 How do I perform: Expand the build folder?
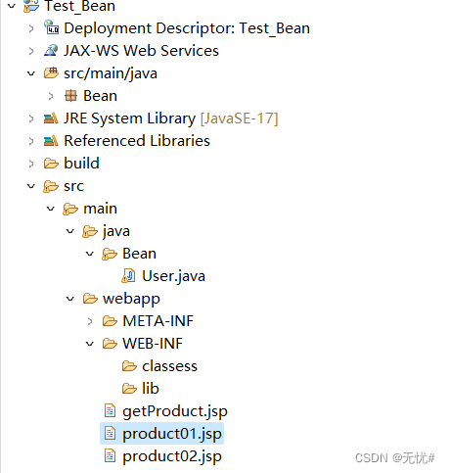click(x=31, y=164)
